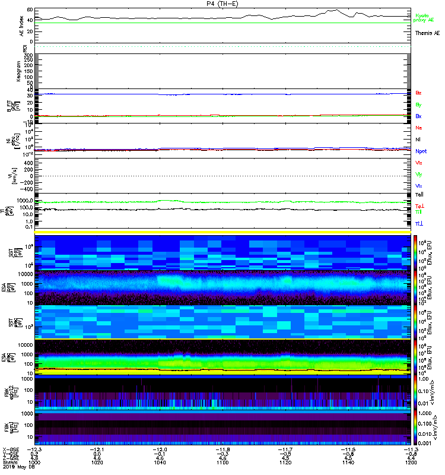445x475 pixels.
Task: Select the red "Vix" velocity legend entry
Action: point(419,163)
